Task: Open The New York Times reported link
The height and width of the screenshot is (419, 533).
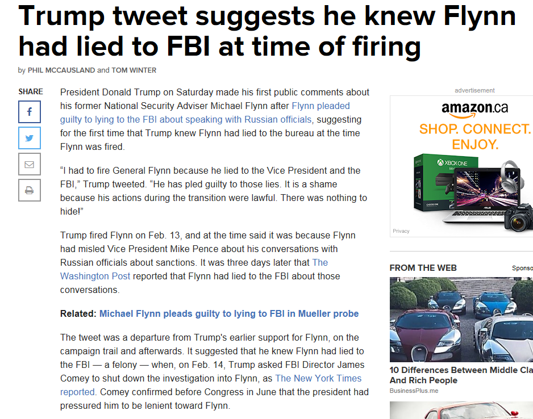Action: [x=211, y=385]
